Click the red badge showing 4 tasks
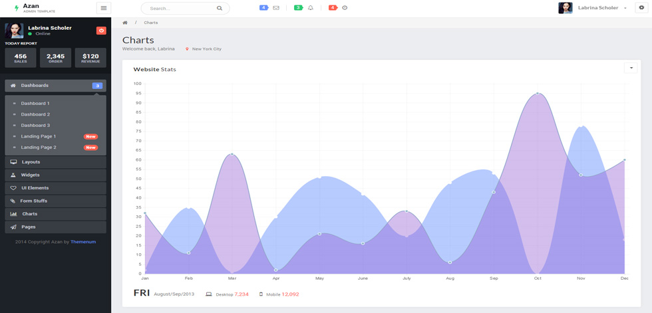This screenshot has height=313, width=652. [x=333, y=8]
